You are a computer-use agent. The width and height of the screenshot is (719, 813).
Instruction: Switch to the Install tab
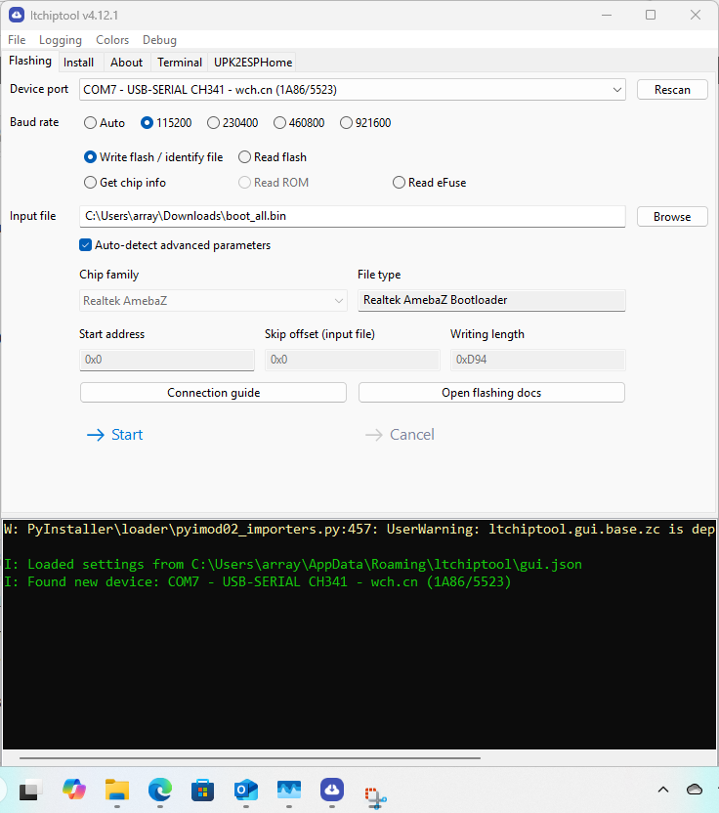point(79,63)
